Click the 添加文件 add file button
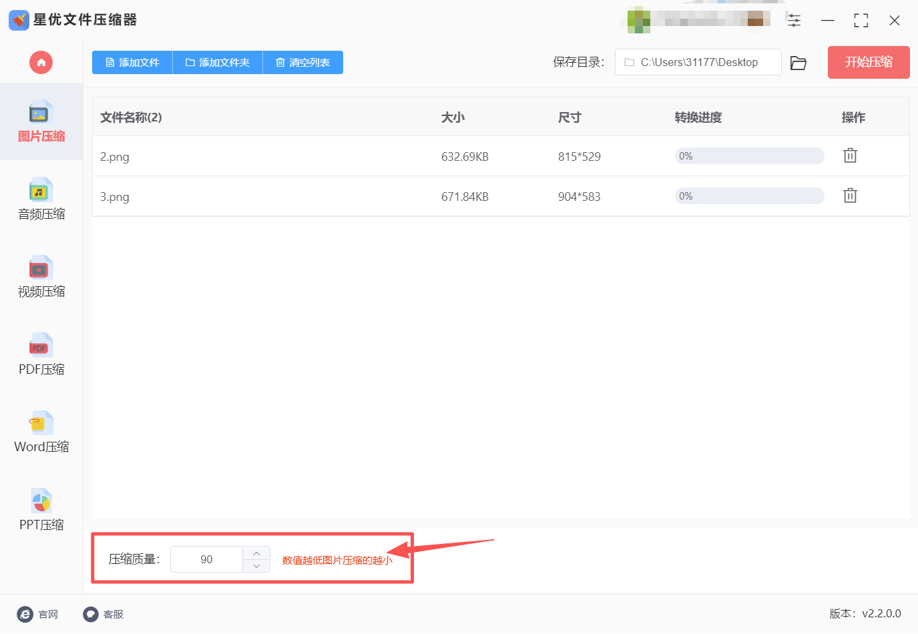 (132, 63)
